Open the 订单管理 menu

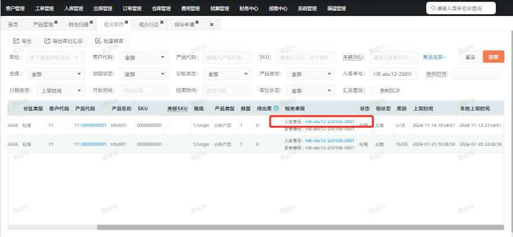[x=132, y=8]
